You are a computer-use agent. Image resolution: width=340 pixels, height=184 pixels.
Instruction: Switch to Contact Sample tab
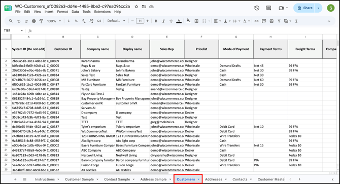tap(117, 179)
